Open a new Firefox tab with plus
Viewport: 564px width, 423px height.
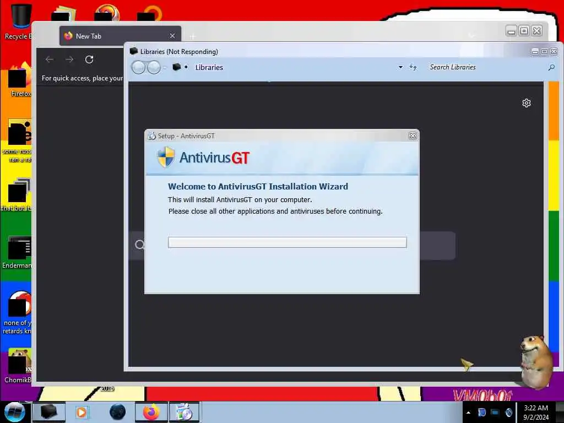(193, 36)
